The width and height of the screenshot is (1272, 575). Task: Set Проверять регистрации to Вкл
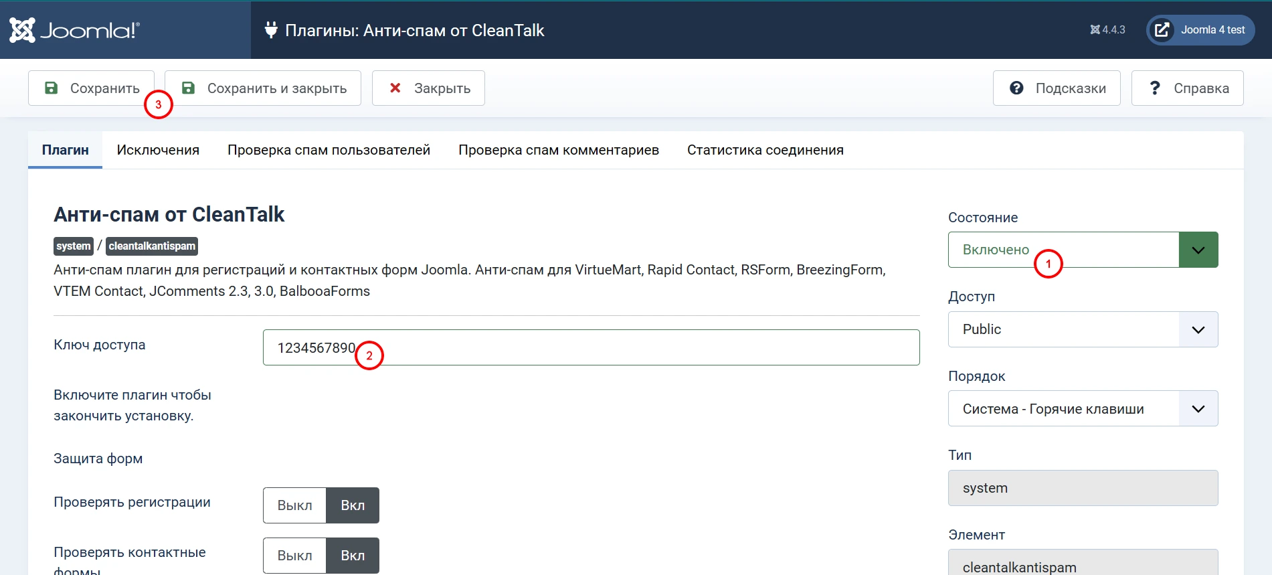coord(353,505)
